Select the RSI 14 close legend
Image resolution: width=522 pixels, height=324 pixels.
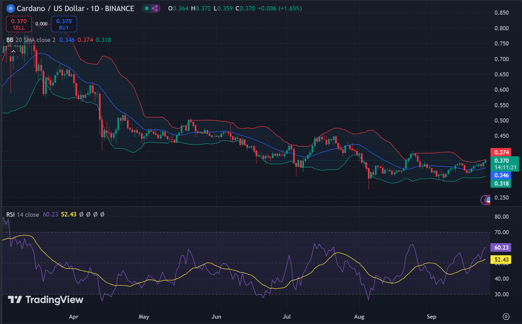pos(23,215)
